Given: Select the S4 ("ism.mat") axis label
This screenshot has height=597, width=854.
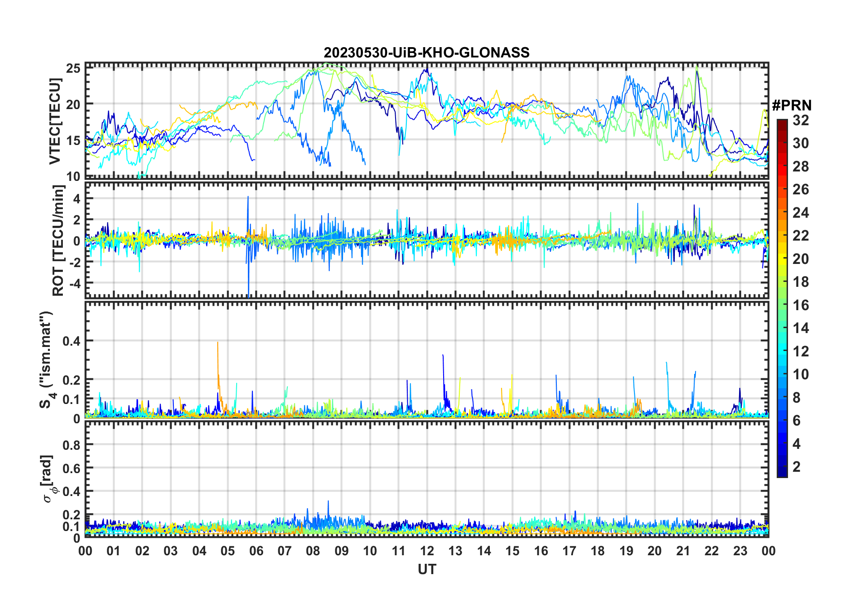Looking at the screenshot, I should coord(46,360).
